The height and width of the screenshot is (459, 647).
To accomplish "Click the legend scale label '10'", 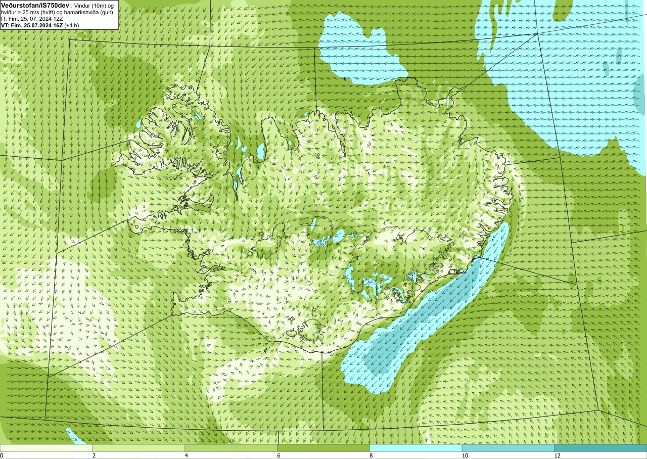I will 465,455.
